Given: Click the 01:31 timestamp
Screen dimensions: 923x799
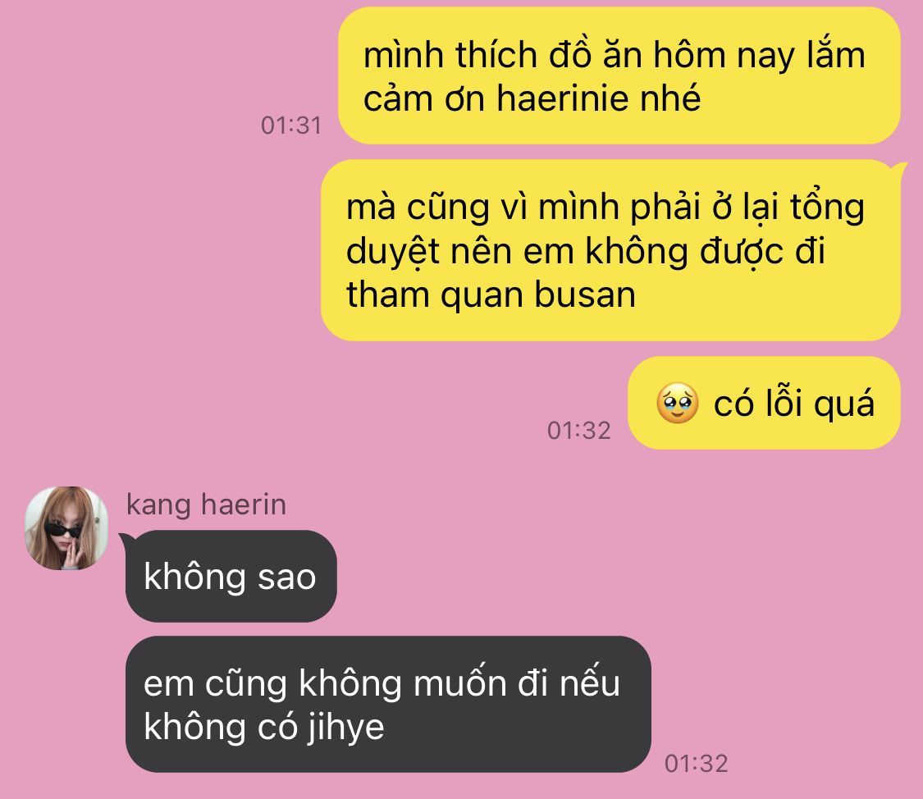Looking at the screenshot, I should pyautogui.click(x=290, y=126).
